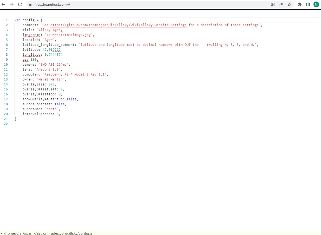Image resolution: width=321 pixels, height=235 pixels.
Task: Click the latitude_longitude_comment key
Action: tap(49, 45)
